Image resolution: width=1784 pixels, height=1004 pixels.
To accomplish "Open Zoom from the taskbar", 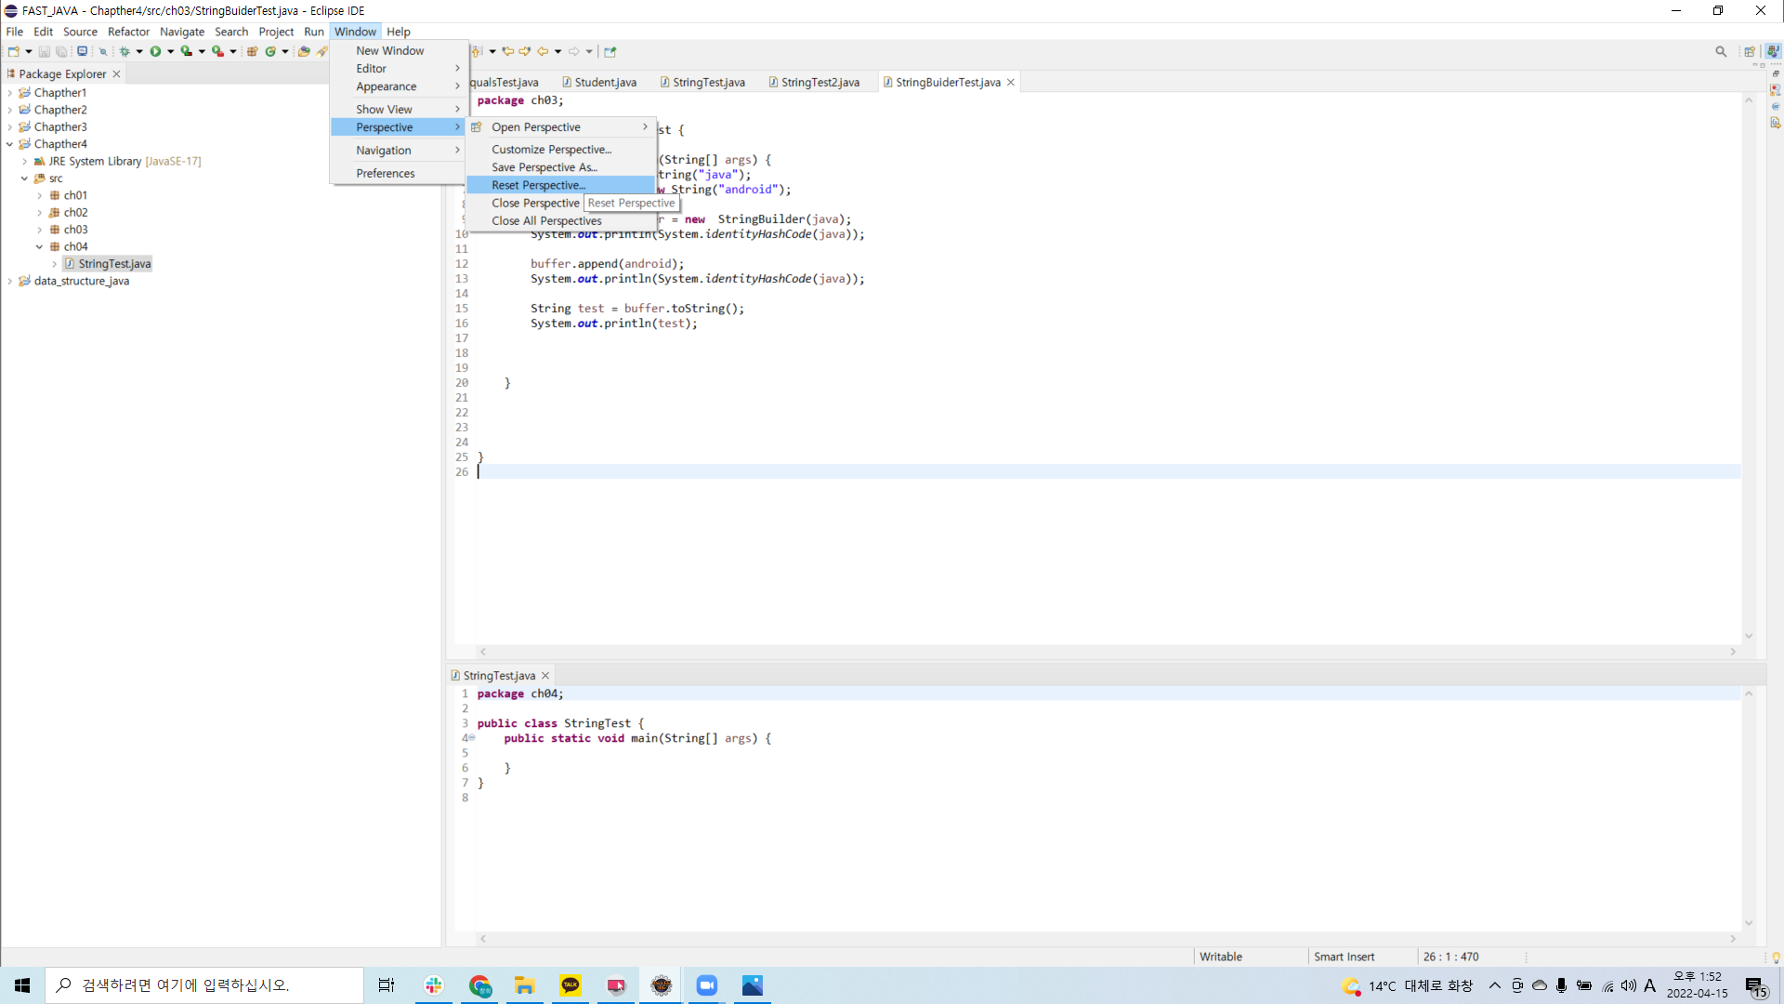I will [x=707, y=985].
